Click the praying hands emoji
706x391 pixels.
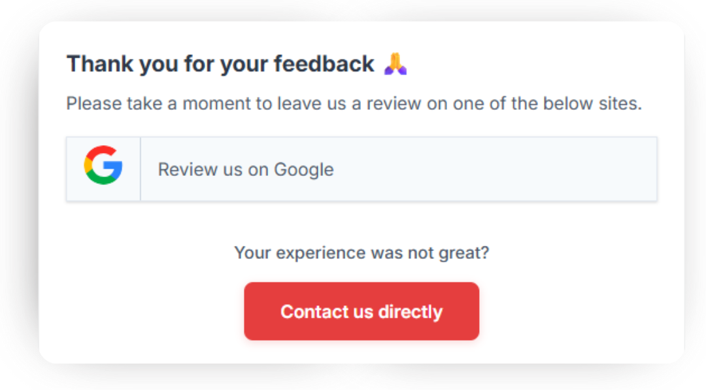395,64
